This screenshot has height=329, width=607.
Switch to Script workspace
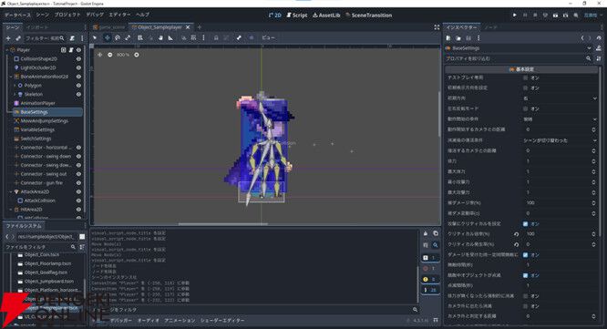(297, 15)
